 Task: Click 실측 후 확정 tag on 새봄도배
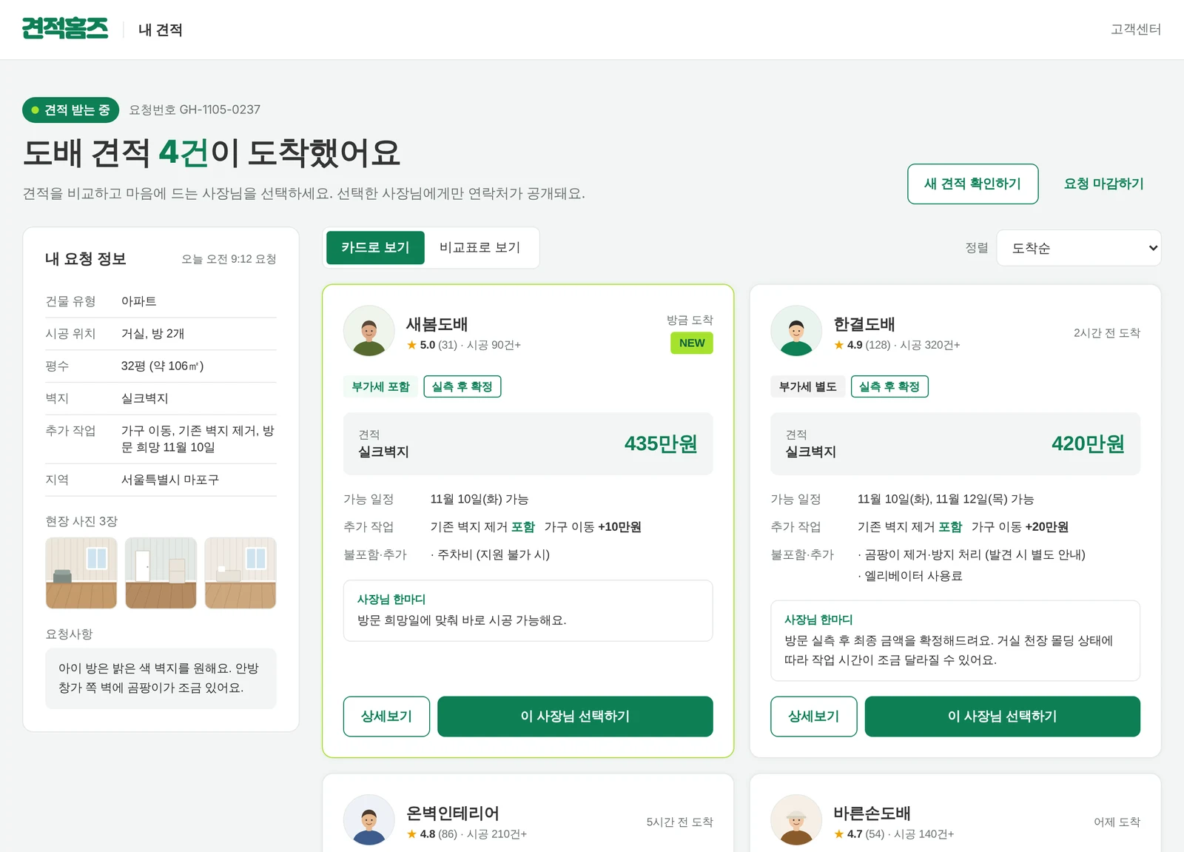coord(462,386)
